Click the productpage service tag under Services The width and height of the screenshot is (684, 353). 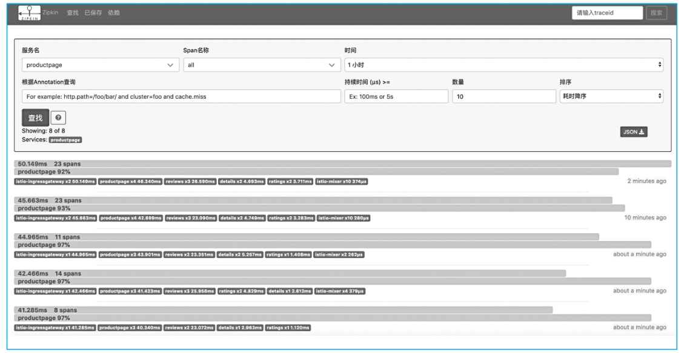click(65, 139)
